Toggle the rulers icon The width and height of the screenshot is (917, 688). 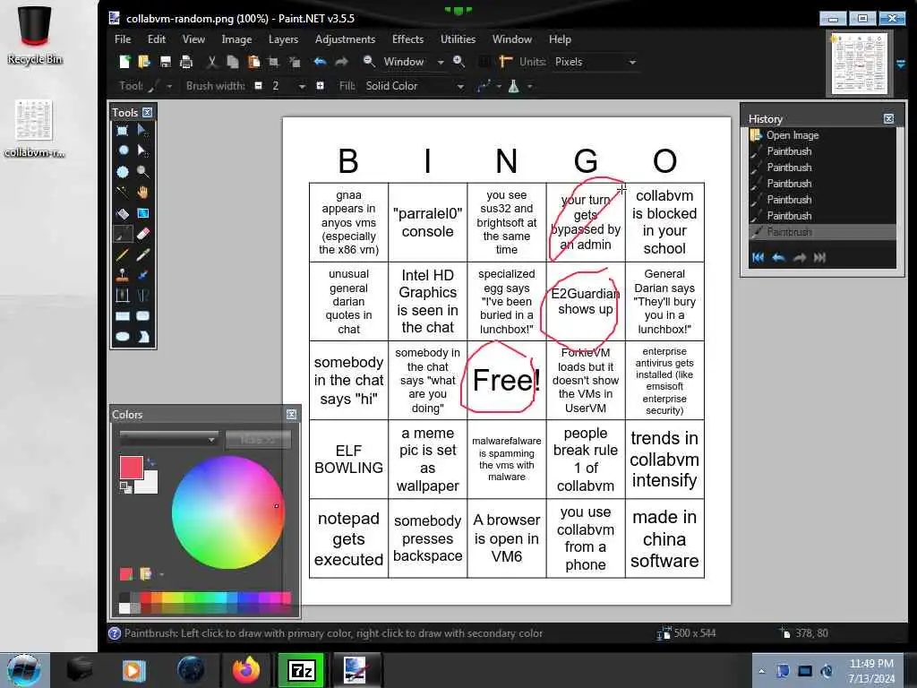(x=506, y=62)
